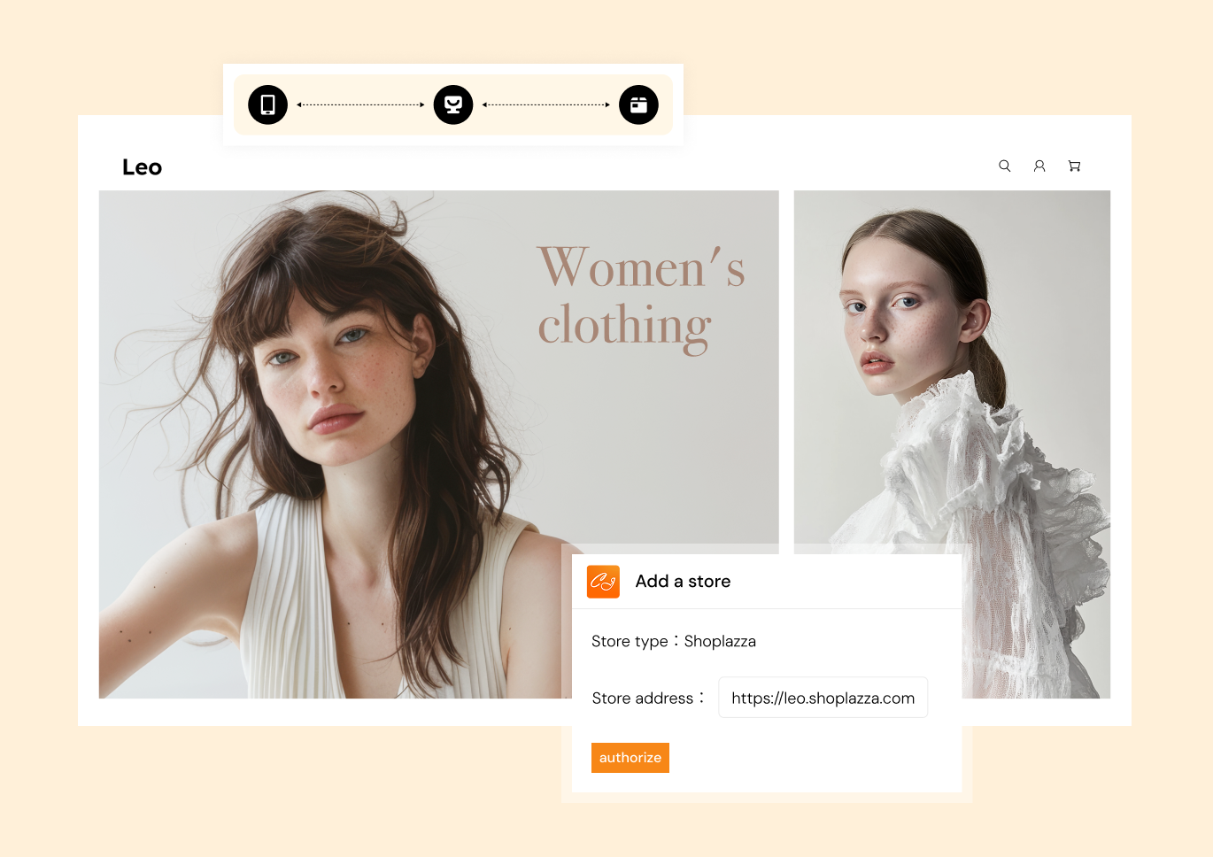Image resolution: width=1213 pixels, height=857 pixels.
Task: Click the Leo store logo
Action: (142, 167)
